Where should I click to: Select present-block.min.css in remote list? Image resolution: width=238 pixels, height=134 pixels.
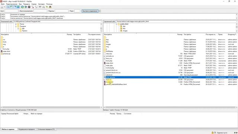pos(113,73)
